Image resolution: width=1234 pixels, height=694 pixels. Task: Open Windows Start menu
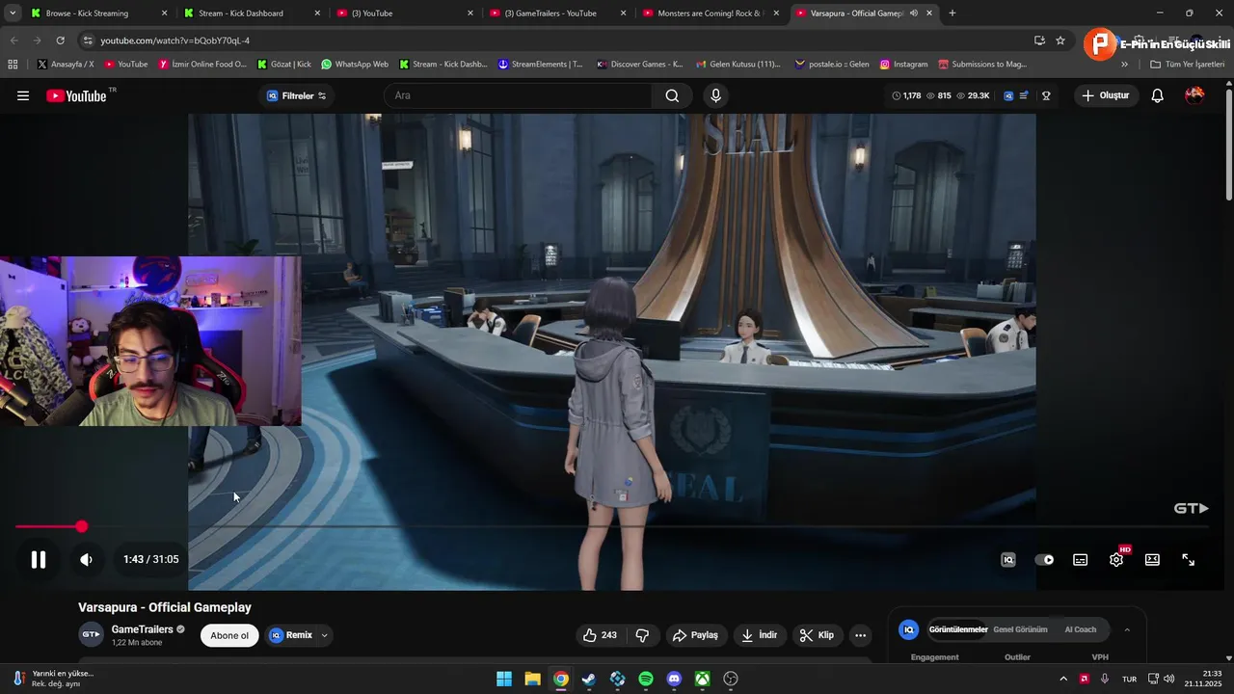[x=504, y=679]
